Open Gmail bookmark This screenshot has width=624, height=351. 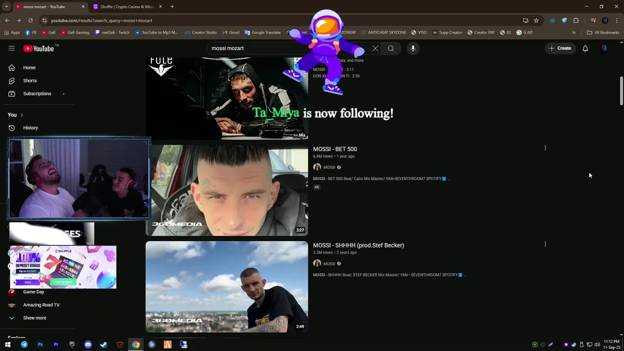tap(230, 33)
